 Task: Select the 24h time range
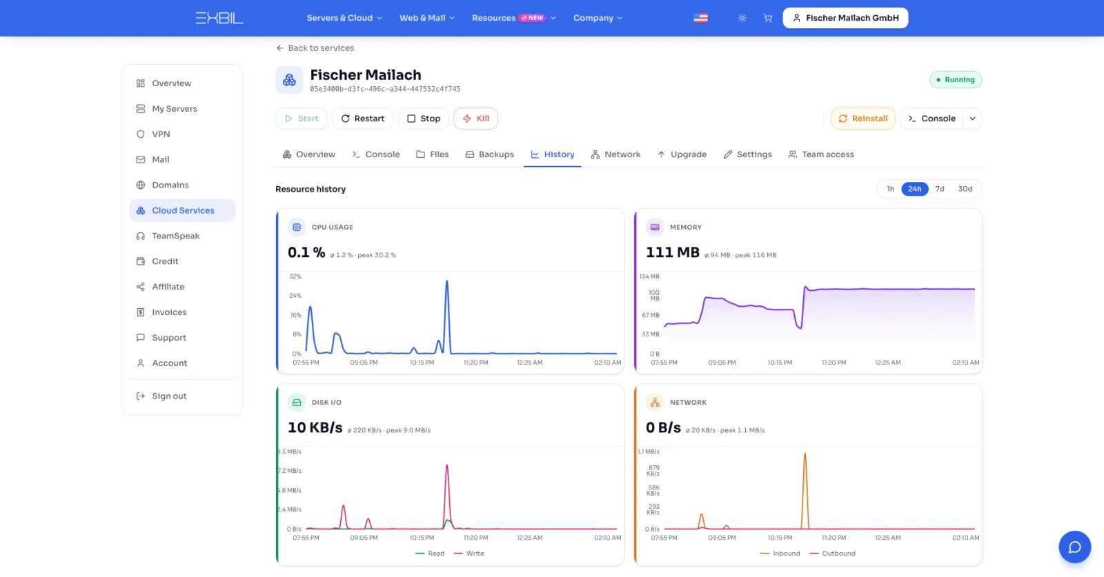pyautogui.click(x=915, y=189)
